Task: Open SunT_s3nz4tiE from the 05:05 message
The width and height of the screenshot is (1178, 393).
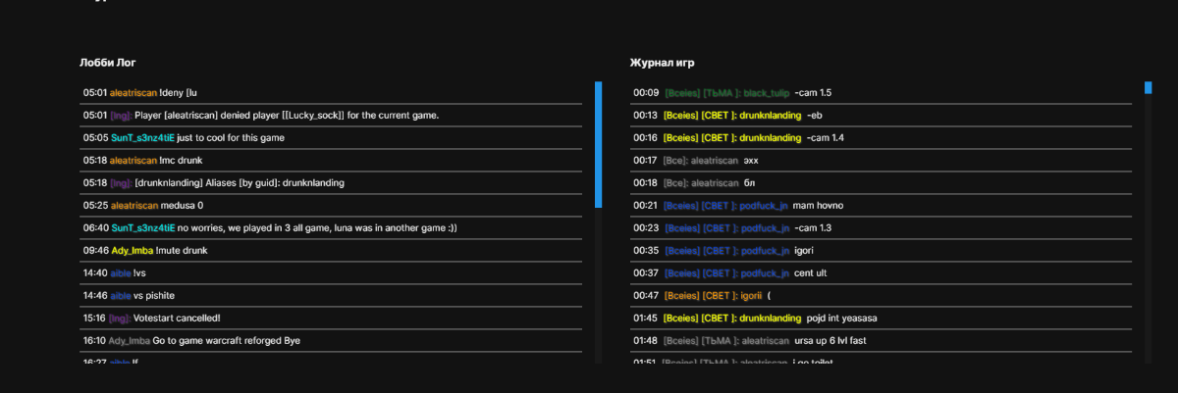Action: [142, 138]
